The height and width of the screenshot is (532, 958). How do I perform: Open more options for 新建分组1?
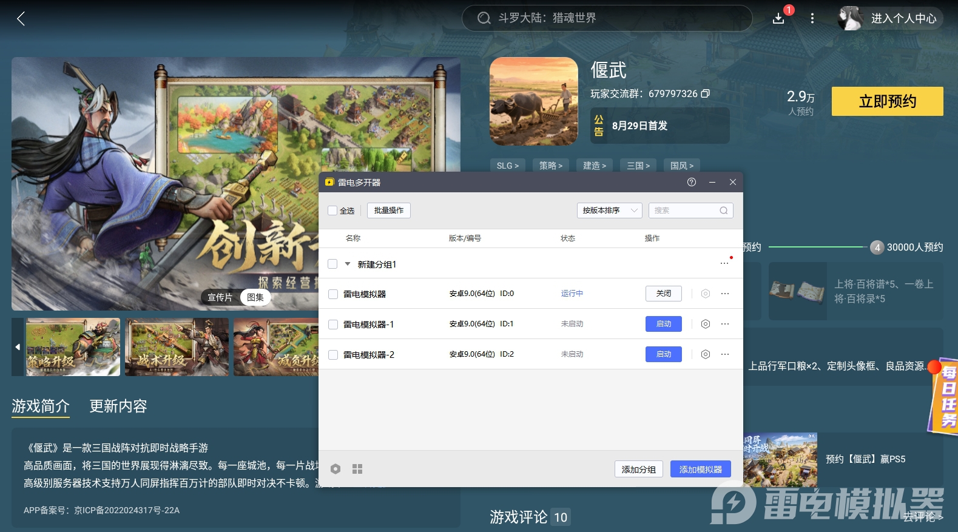click(x=725, y=263)
